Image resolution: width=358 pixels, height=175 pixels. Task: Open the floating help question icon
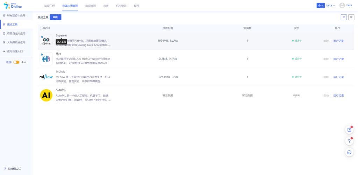point(349,141)
